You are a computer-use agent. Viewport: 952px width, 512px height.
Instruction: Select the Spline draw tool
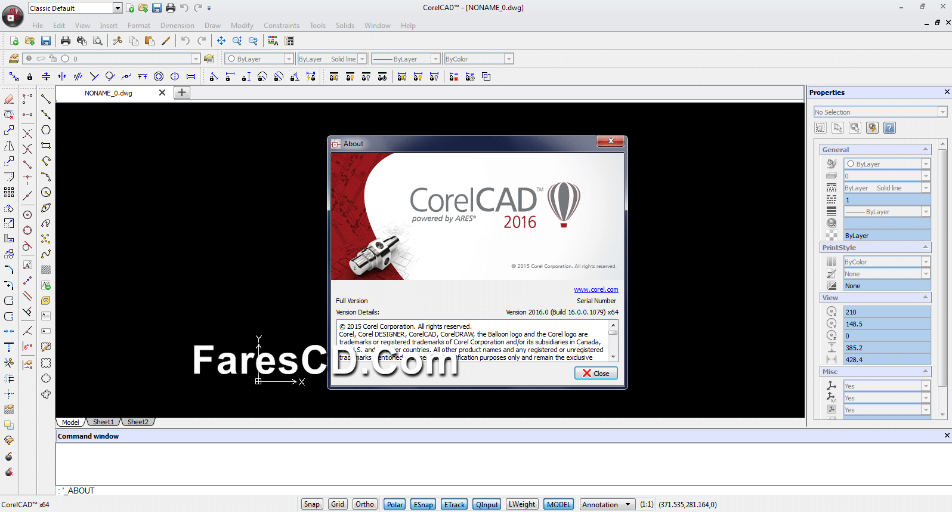click(46, 254)
